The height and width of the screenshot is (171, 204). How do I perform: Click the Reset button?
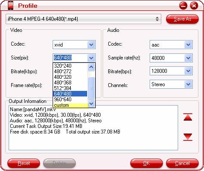tap(24, 163)
